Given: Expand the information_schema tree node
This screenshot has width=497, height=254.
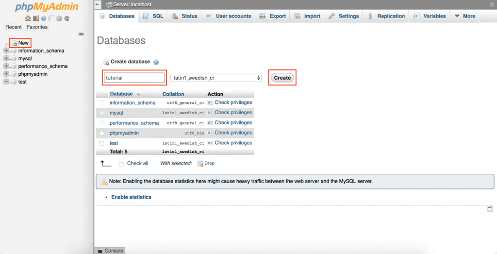Looking at the screenshot, I should (6, 51).
